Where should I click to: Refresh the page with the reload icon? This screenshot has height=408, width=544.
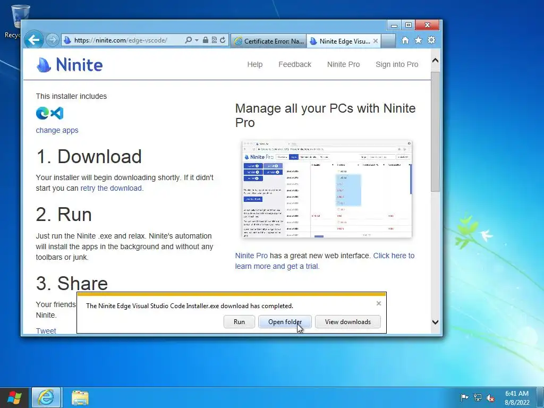tap(223, 40)
